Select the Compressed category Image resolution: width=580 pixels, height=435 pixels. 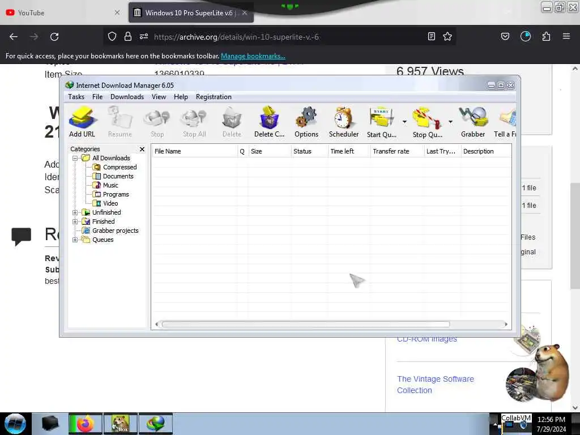[x=120, y=167]
